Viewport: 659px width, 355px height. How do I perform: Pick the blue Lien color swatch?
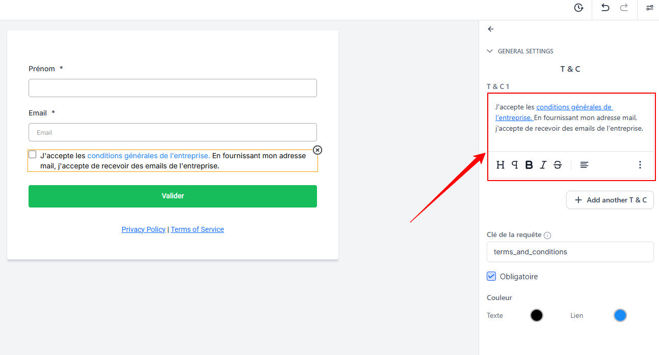(620, 315)
